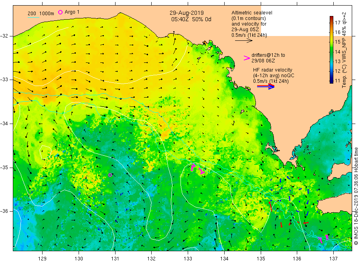
Task: Click the '(0.1m contours)' text
Action: (249, 18)
